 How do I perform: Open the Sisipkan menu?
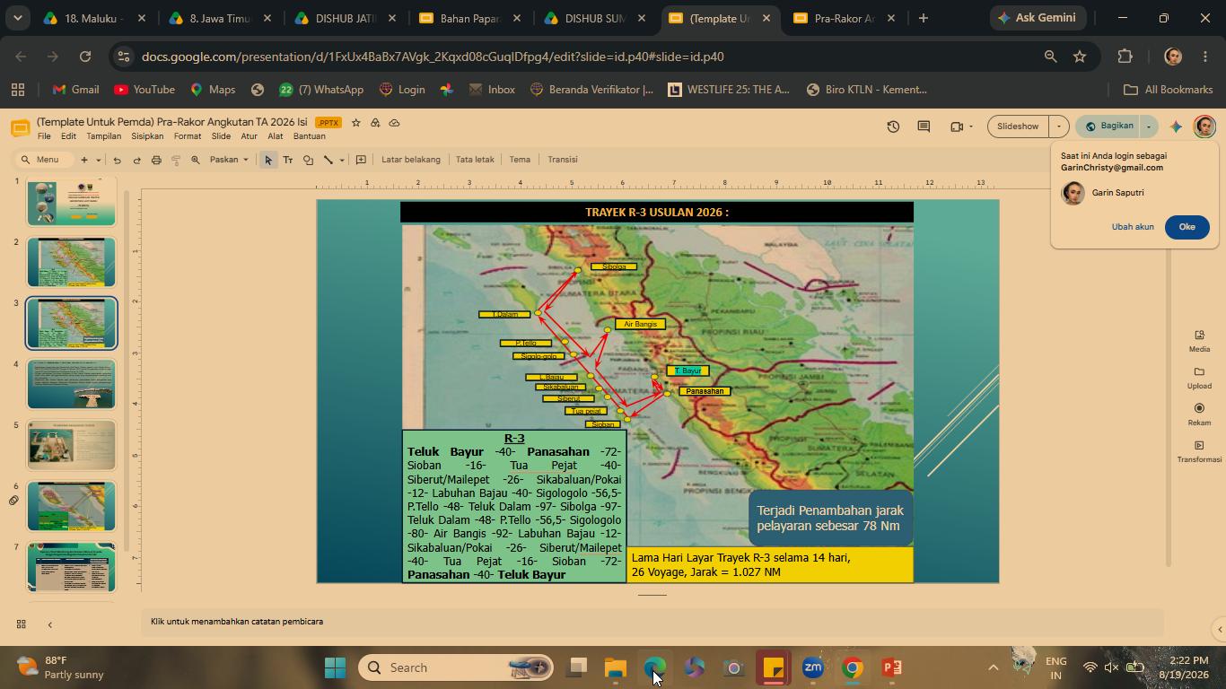click(x=147, y=136)
